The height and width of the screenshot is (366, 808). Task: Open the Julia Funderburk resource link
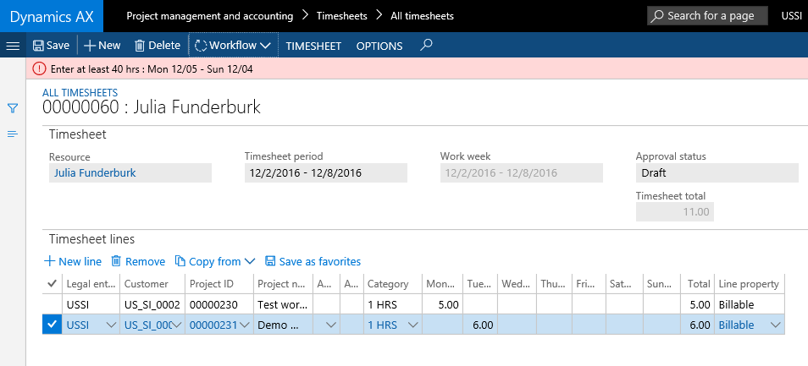click(95, 172)
